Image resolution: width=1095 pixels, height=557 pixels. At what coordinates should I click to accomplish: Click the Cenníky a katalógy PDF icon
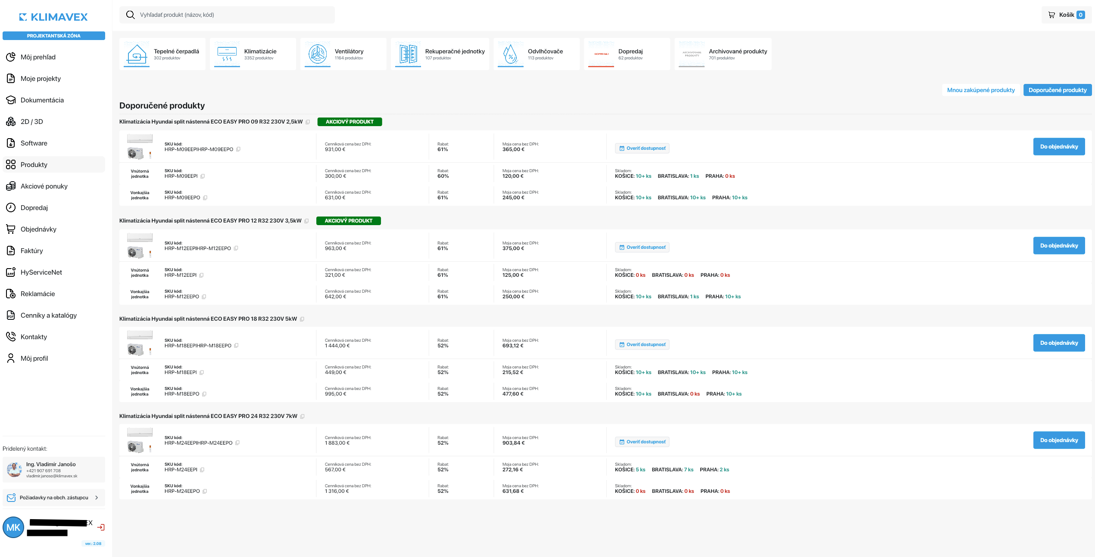point(11,315)
